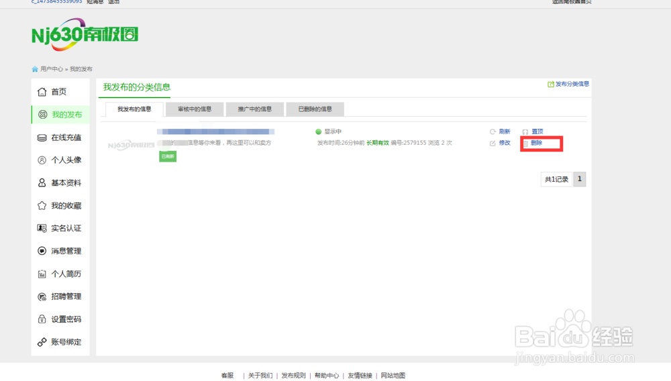671x381 pixels.
Task: Open 网站地图 footer link
Action: (393, 376)
